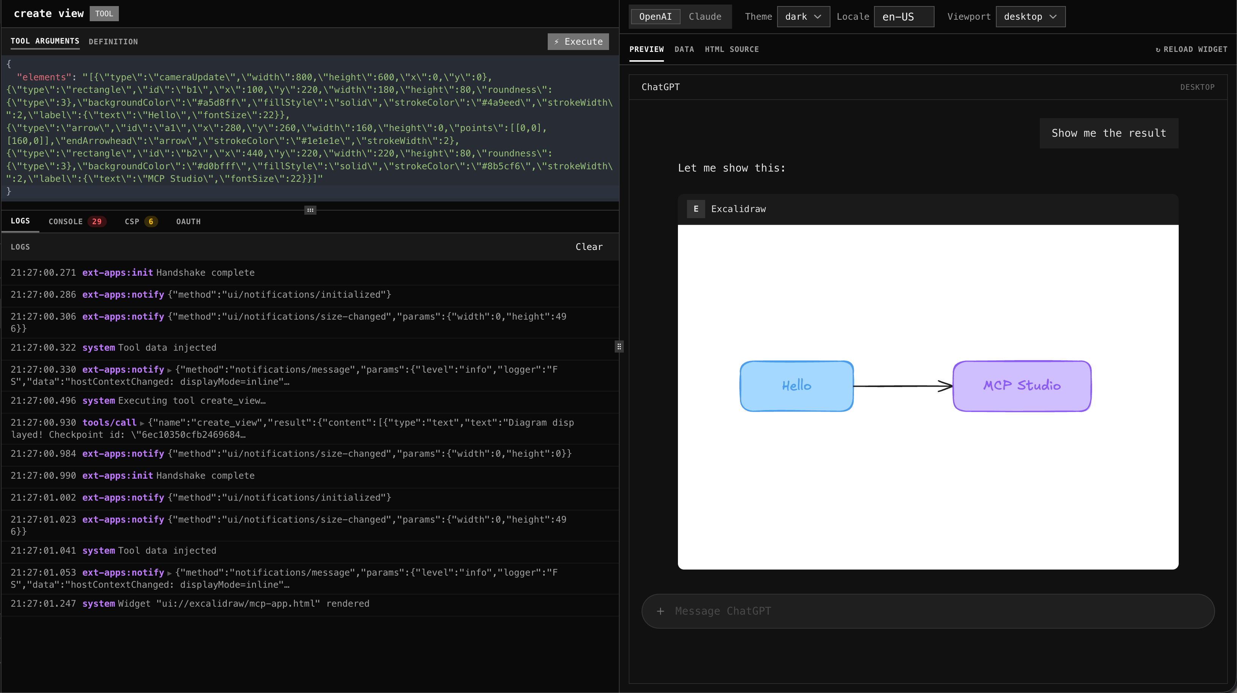Click the ChatGPT header title
The image size is (1237, 693).
click(660, 87)
